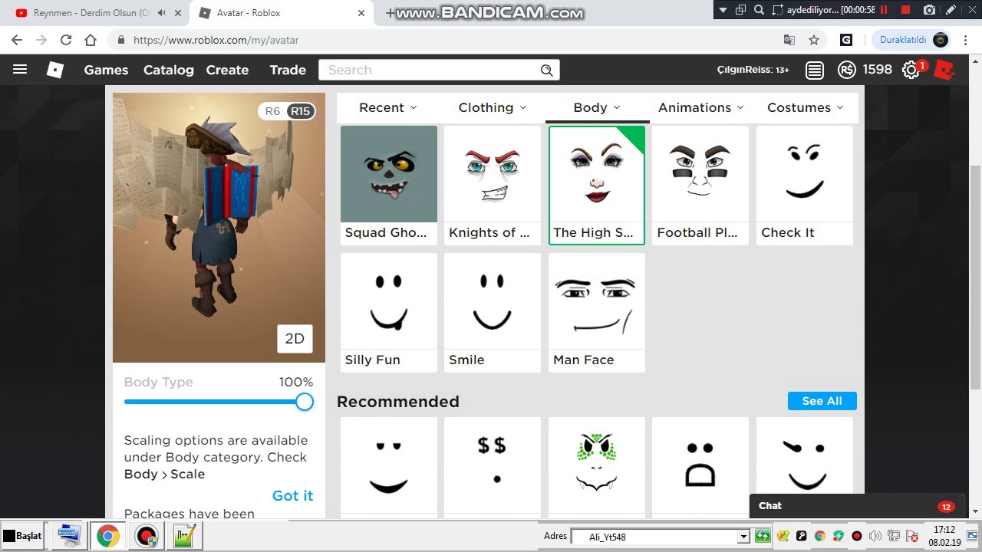
Task: Open the Games page
Action: click(106, 70)
